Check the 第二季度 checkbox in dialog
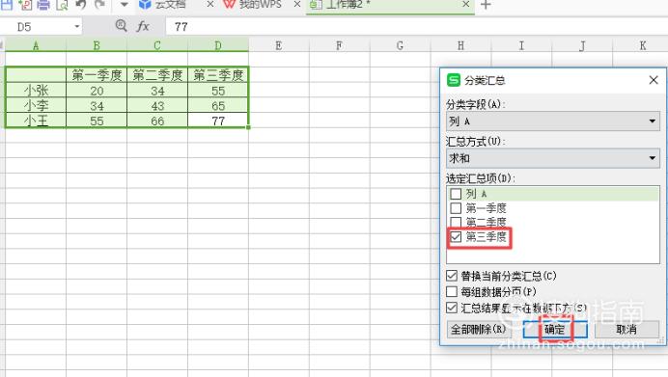This screenshot has width=668, height=377. 456,222
